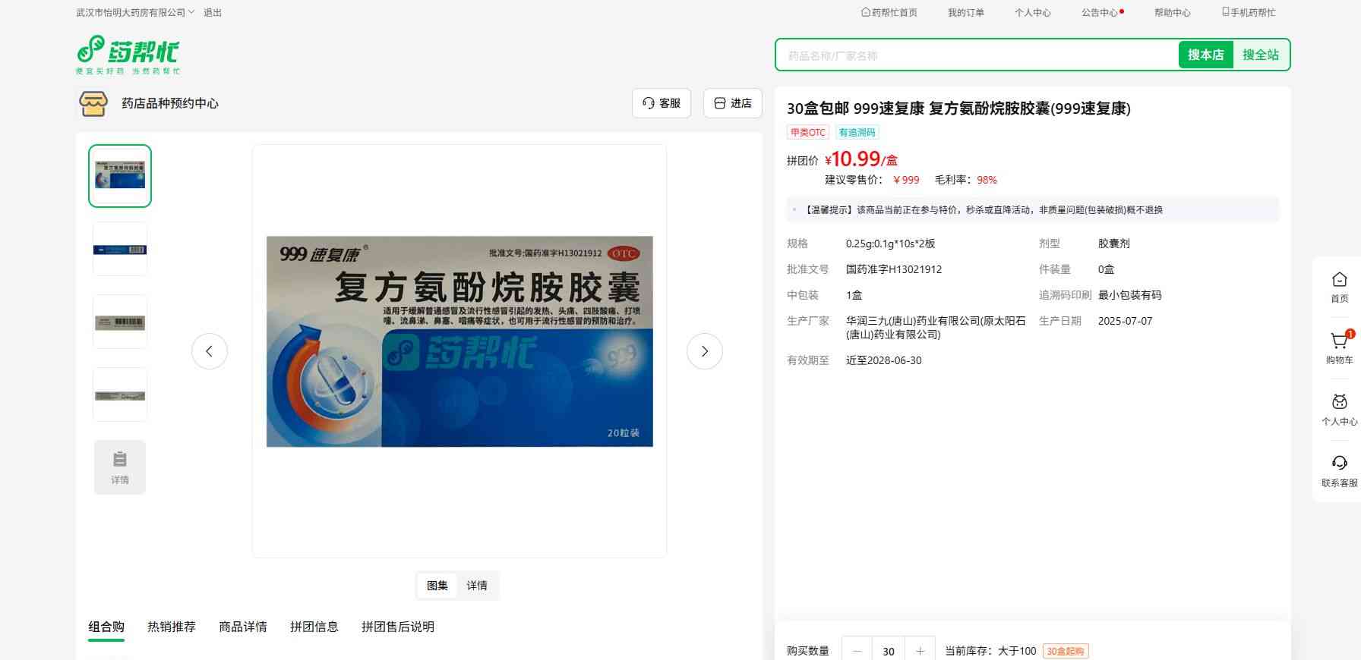This screenshot has width=1361, height=660.
Task: Switch to the 商品详情 tab
Action: coord(243,627)
